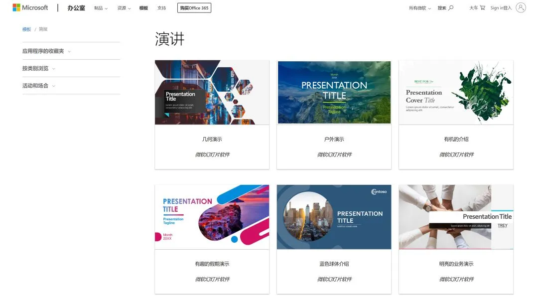
Task: Open the search magnifier icon
Action: point(451,7)
